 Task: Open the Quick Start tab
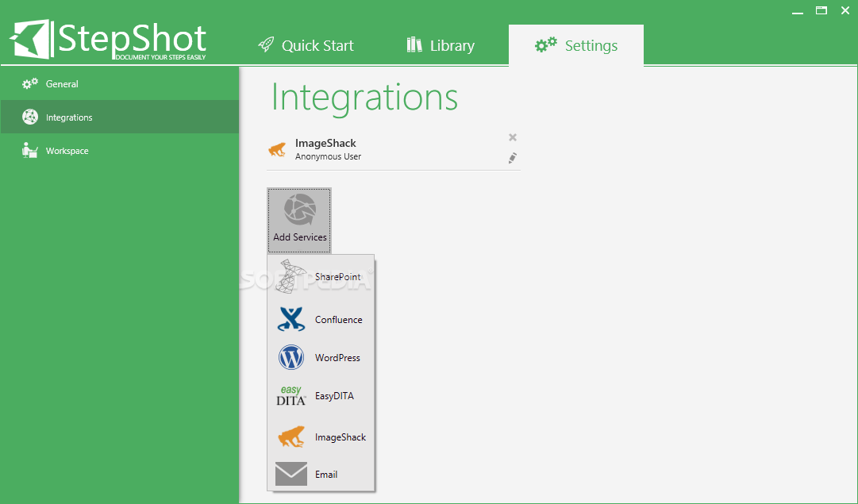(x=306, y=45)
